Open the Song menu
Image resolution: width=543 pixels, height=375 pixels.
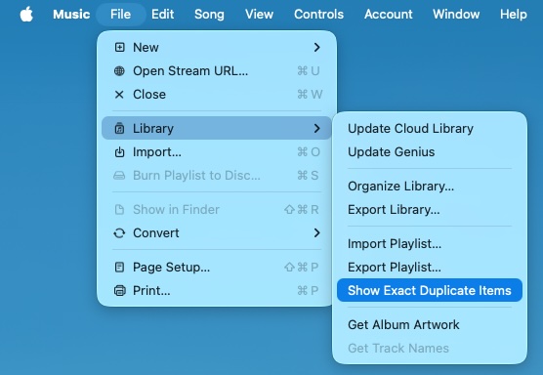click(x=209, y=15)
